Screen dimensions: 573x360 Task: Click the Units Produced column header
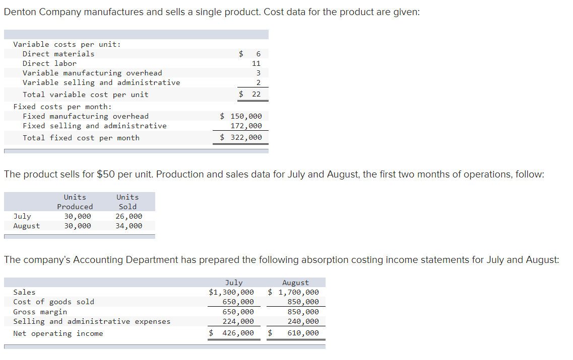(75, 202)
